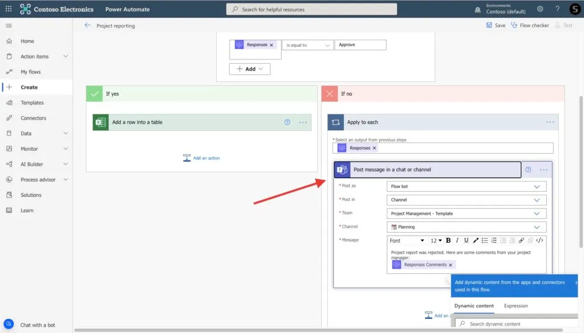The height and width of the screenshot is (333, 584).
Task: Click the environment picker icon
Action: pos(477,10)
